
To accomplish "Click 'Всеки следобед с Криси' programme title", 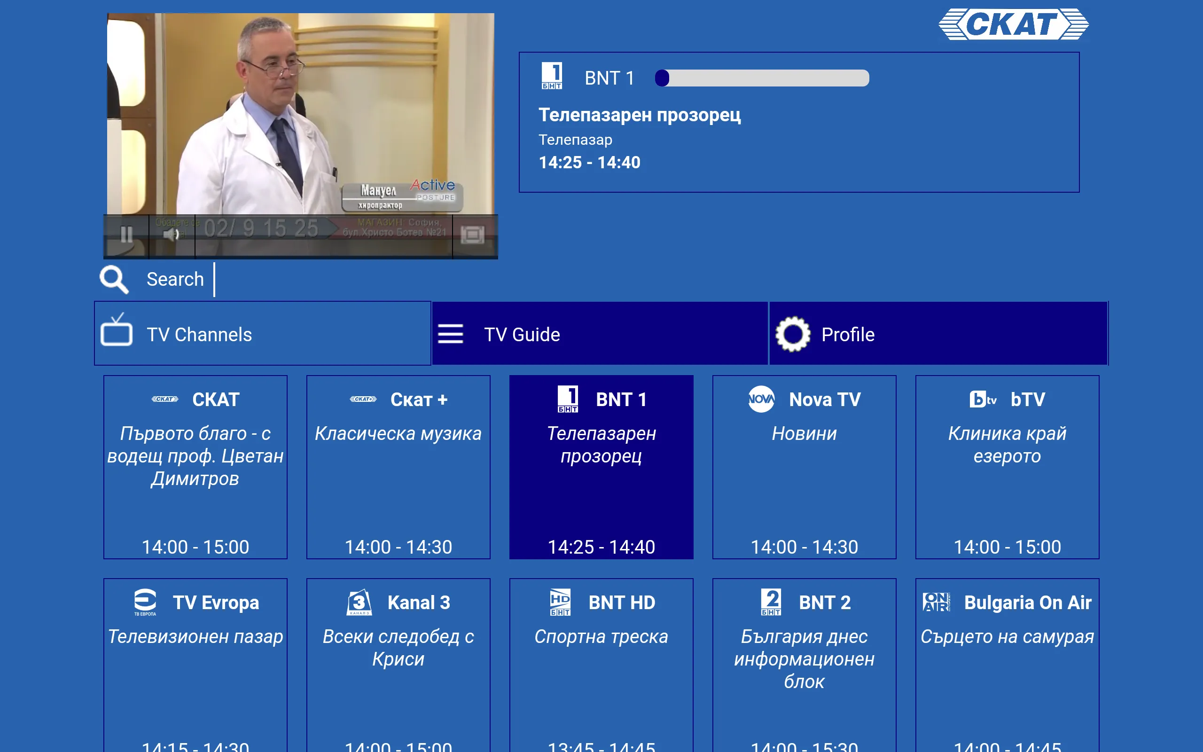I will (x=398, y=648).
